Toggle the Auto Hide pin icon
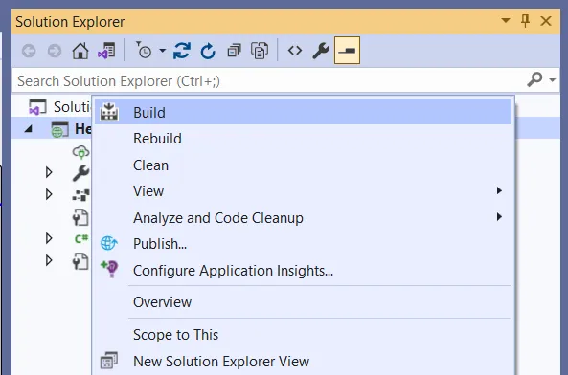 (x=525, y=21)
